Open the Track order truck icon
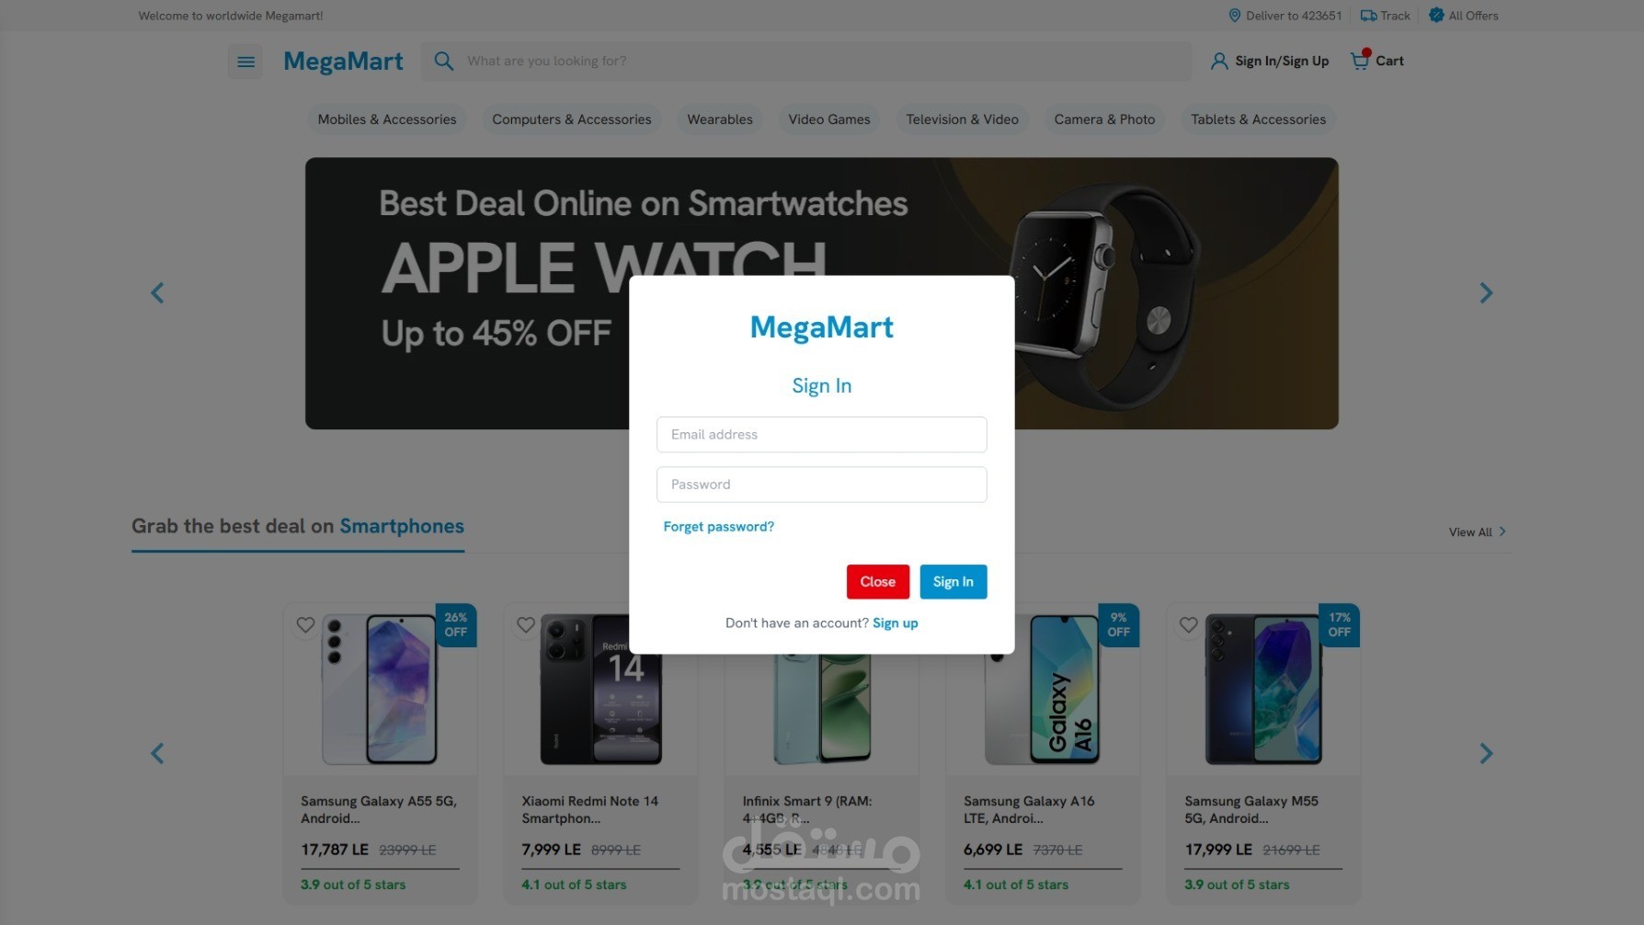The image size is (1644, 925). (x=1368, y=16)
